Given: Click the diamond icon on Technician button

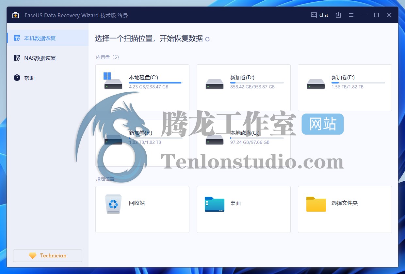Looking at the screenshot, I should coord(33,256).
